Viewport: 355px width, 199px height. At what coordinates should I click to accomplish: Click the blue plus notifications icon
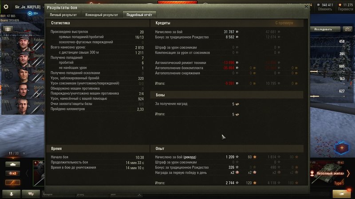coord(30,13)
